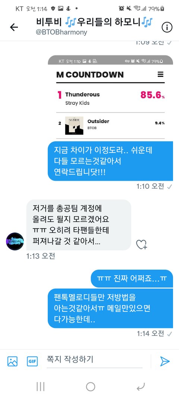179x398 pixels.
Task: Open @BTOBharmony handle in header
Action: coord(61,32)
